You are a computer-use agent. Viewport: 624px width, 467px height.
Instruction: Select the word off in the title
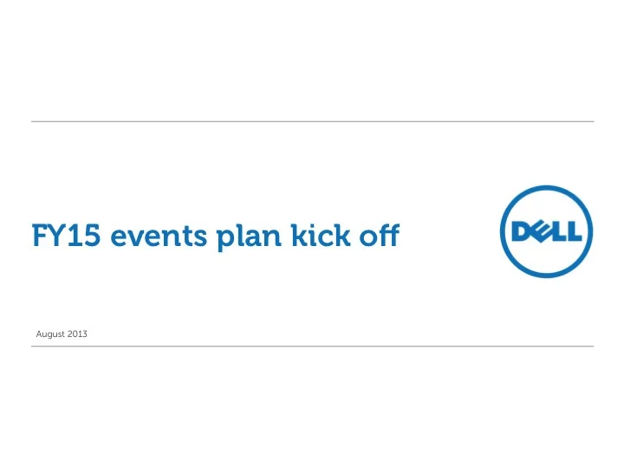pyautogui.click(x=380, y=235)
